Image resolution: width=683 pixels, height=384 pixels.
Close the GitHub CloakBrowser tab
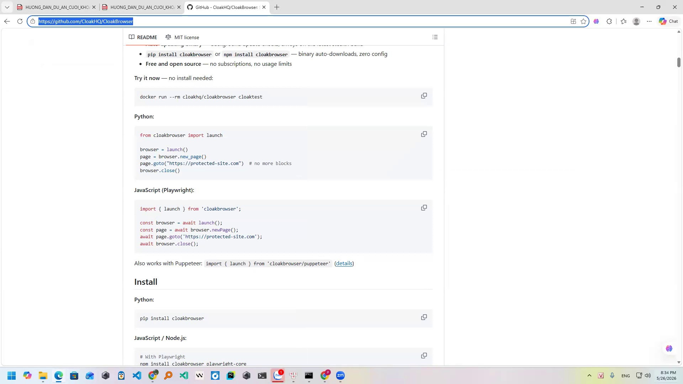pyautogui.click(x=264, y=7)
